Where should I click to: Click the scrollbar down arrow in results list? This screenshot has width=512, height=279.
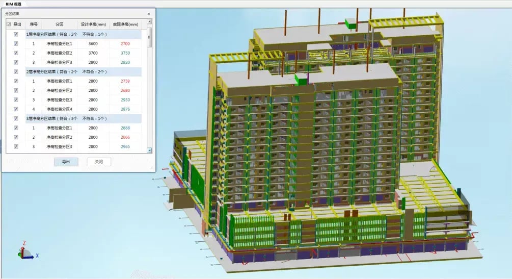click(x=149, y=150)
